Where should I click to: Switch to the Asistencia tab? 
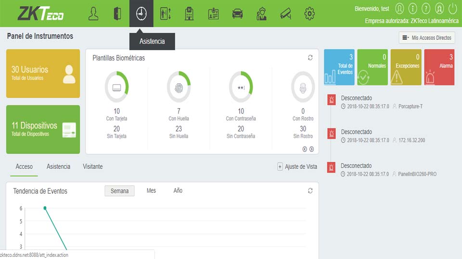coord(58,166)
